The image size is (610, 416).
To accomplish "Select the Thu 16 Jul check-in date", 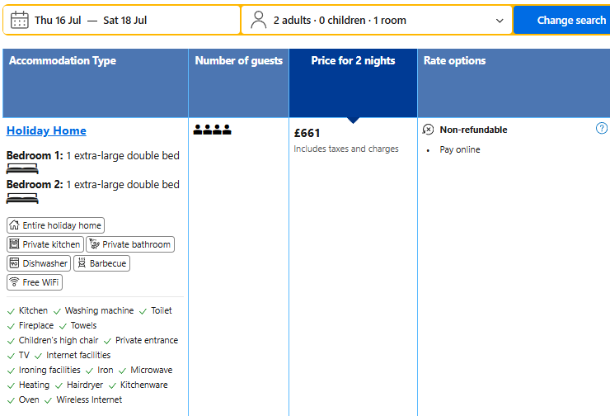I will pyautogui.click(x=58, y=21).
